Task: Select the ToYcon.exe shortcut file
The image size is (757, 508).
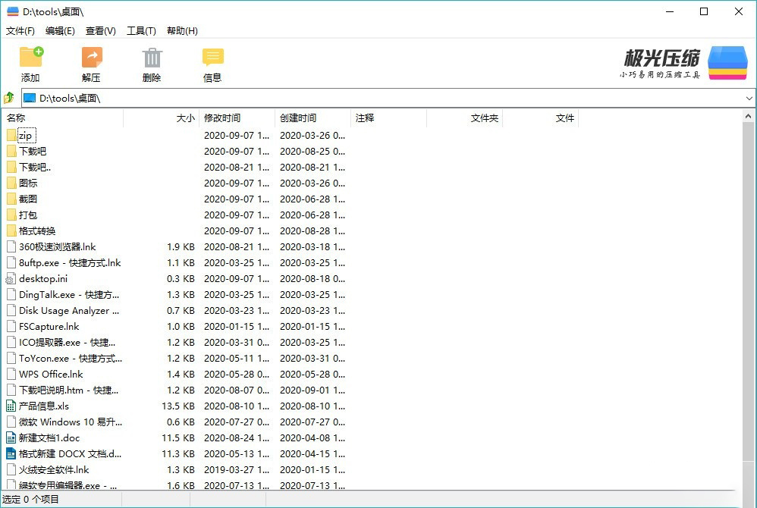Action: pos(71,359)
